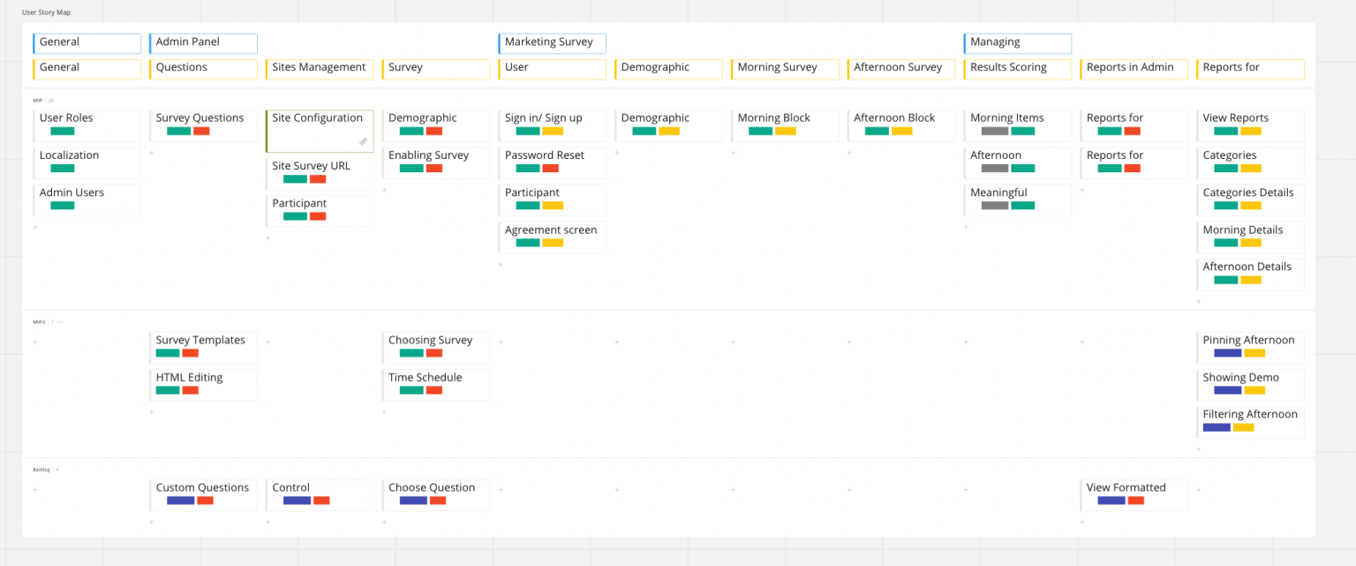Open the Marketing Survey activity card
Viewport: 1356px width, 566px height.
click(x=552, y=42)
